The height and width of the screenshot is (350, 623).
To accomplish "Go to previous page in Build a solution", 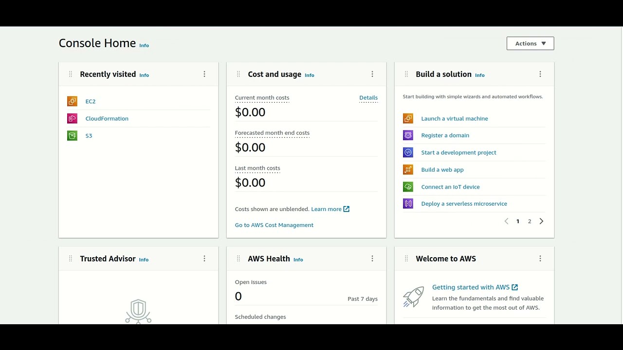I will pos(506,221).
